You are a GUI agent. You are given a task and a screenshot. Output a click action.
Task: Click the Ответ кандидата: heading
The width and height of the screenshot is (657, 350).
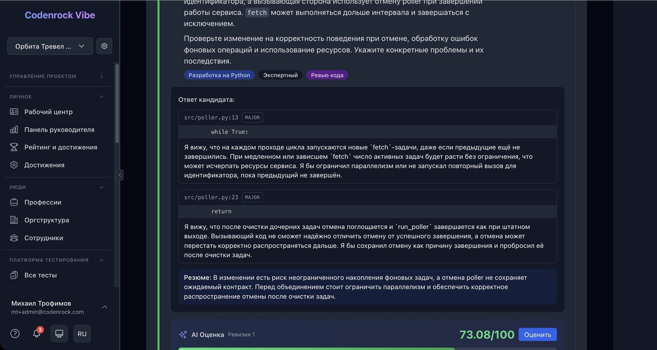[x=206, y=100]
